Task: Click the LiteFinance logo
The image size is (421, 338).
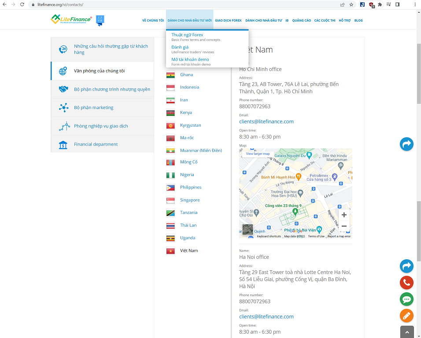Action: point(71,19)
